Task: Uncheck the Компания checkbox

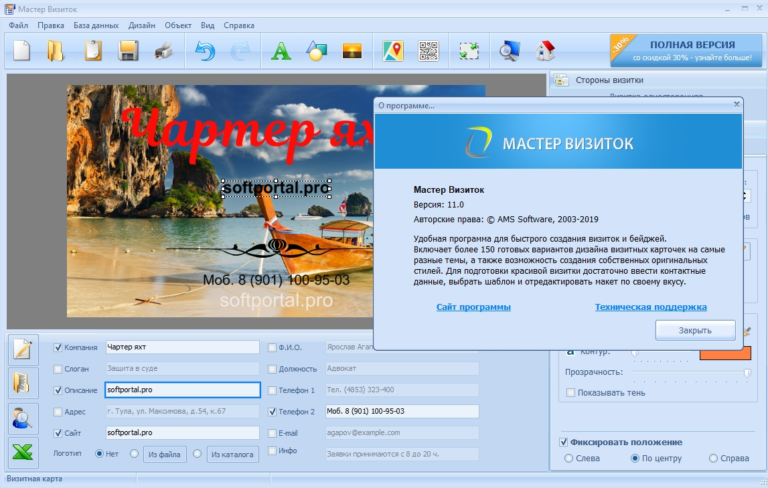Action: (x=58, y=347)
